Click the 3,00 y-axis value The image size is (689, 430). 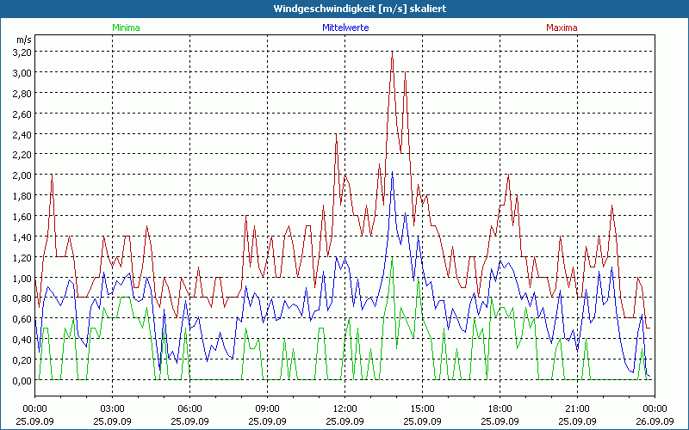(x=22, y=72)
